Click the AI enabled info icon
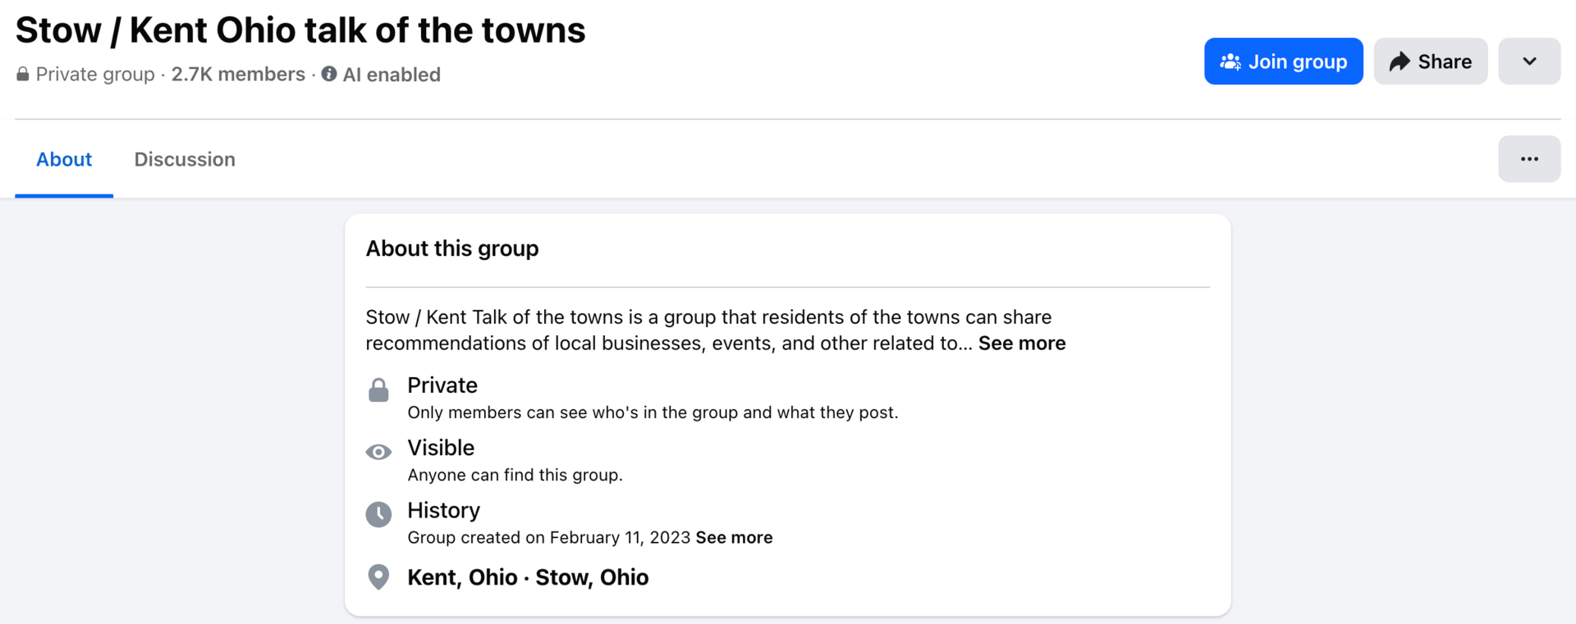1576x624 pixels. 329,74
